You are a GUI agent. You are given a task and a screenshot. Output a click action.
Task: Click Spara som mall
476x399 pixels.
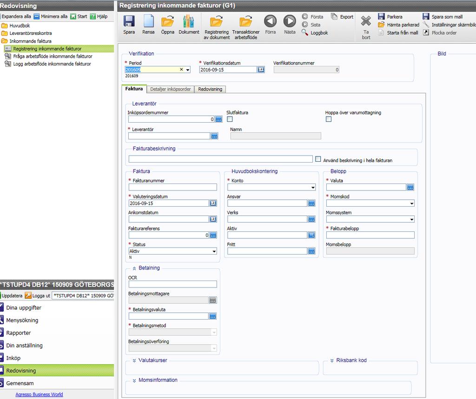click(x=443, y=17)
